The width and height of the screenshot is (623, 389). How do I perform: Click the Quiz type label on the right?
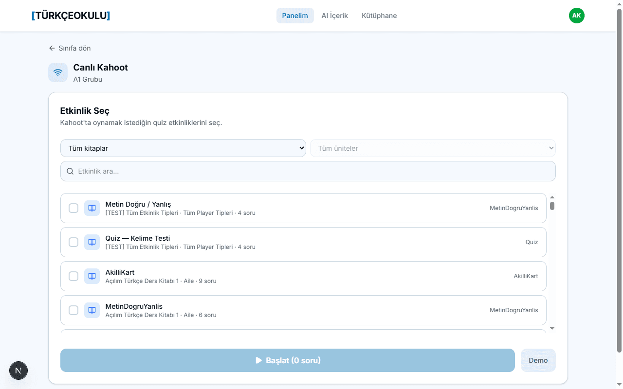click(x=532, y=242)
